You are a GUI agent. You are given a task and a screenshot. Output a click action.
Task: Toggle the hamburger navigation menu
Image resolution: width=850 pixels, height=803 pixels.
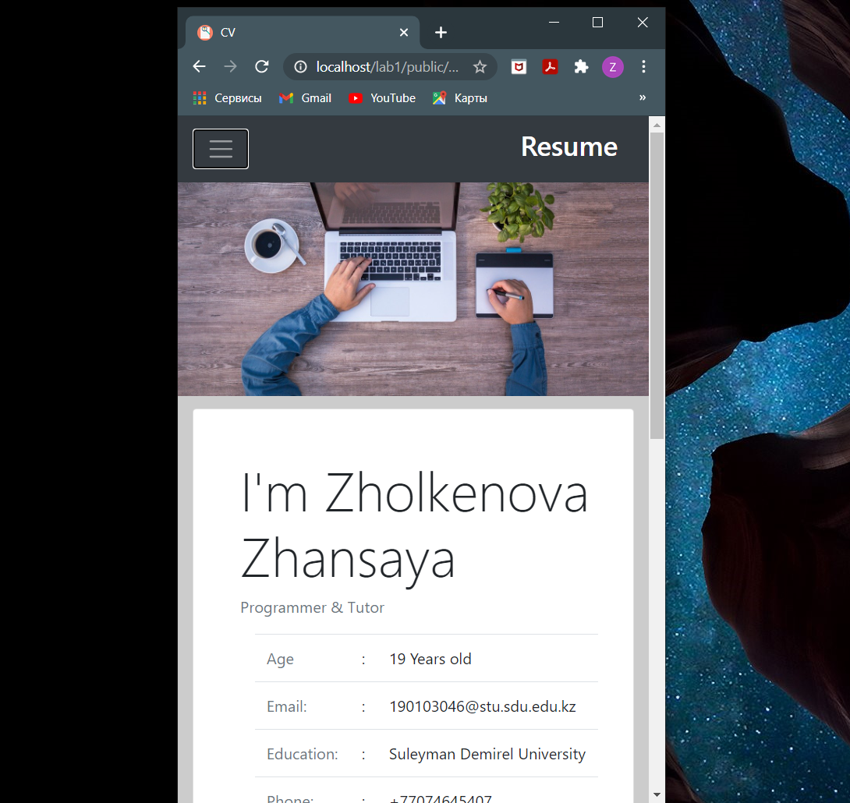click(221, 149)
